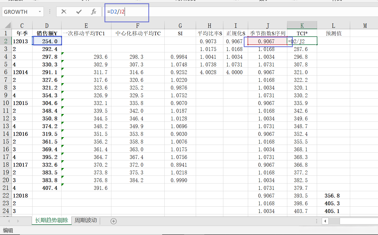Select column K header
Screen dimensions: 378x235
[x=302, y=26]
